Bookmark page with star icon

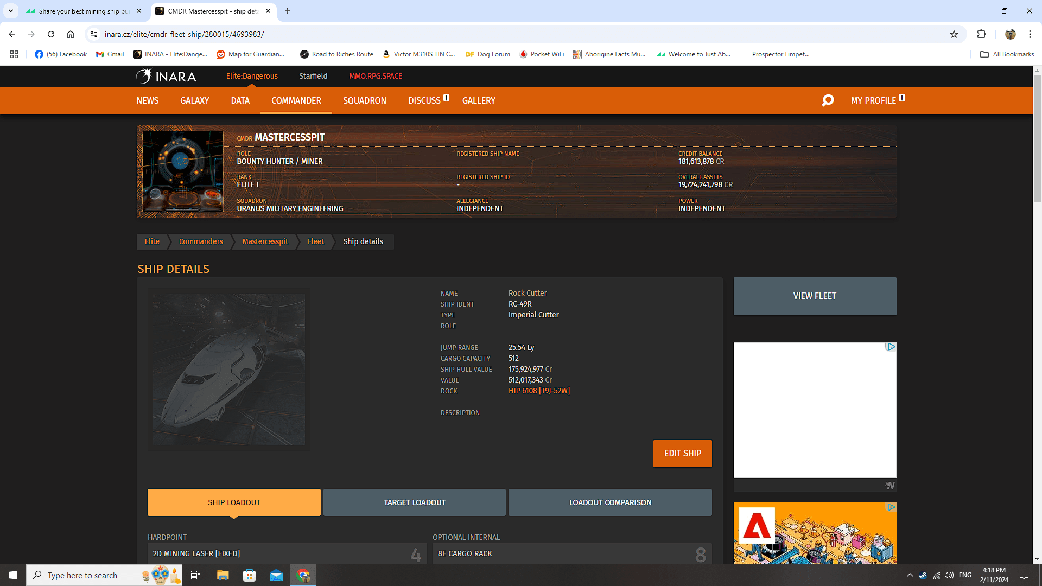954,34
